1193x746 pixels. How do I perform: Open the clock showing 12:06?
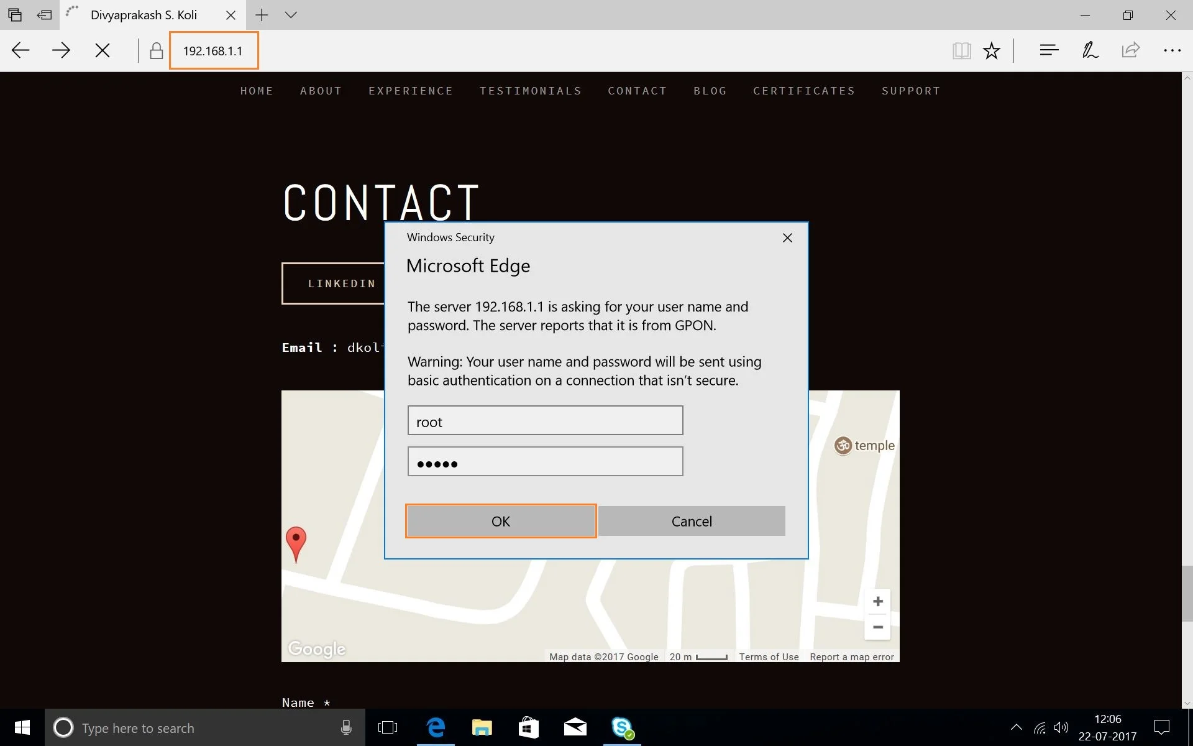pos(1108,727)
